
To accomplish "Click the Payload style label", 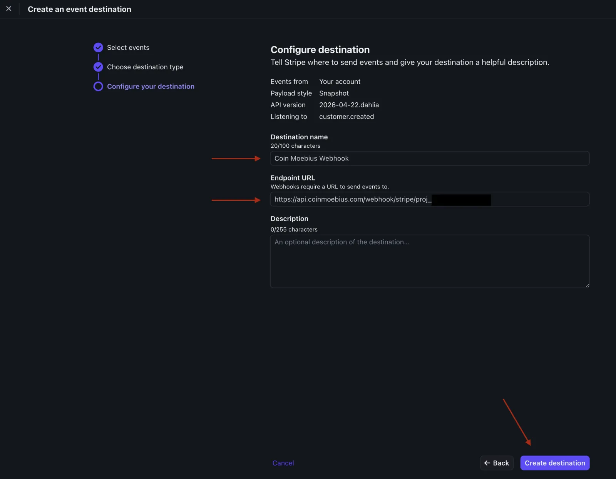I will click(291, 93).
